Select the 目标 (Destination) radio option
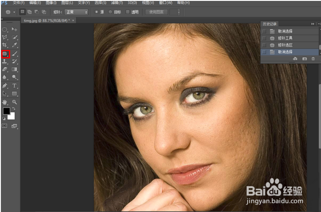 coord(110,12)
